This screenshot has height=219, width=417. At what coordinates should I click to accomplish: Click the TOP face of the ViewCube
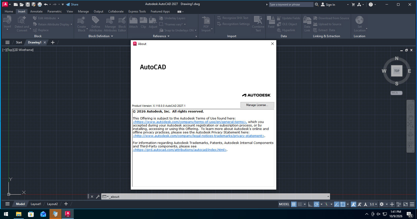[x=396, y=71]
